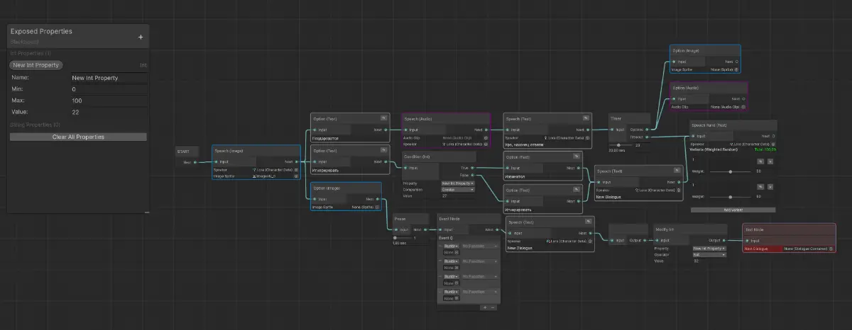The image size is (852, 330).
Task: Open Audio Clip picker in Speech (Audio) node
Action: click(486, 138)
